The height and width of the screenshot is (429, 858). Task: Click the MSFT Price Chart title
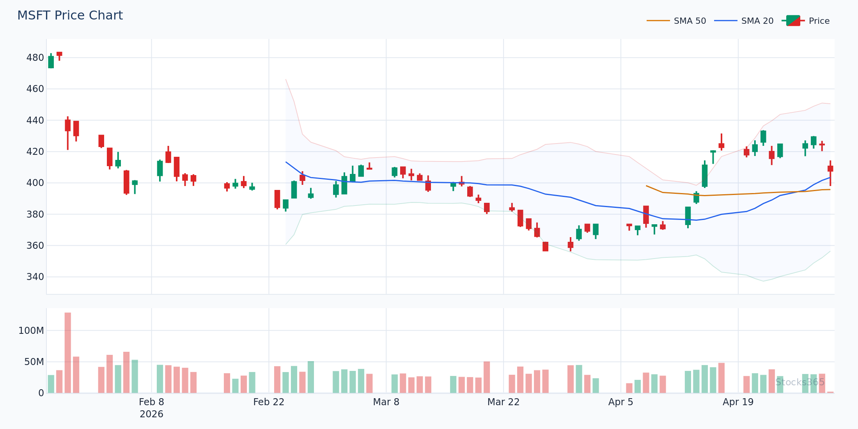point(70,15)
